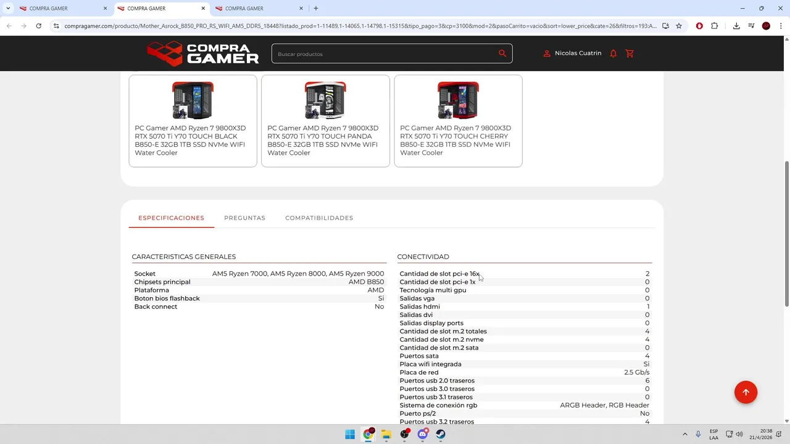Open Chrome from the taskbar

tap(368, 434)
